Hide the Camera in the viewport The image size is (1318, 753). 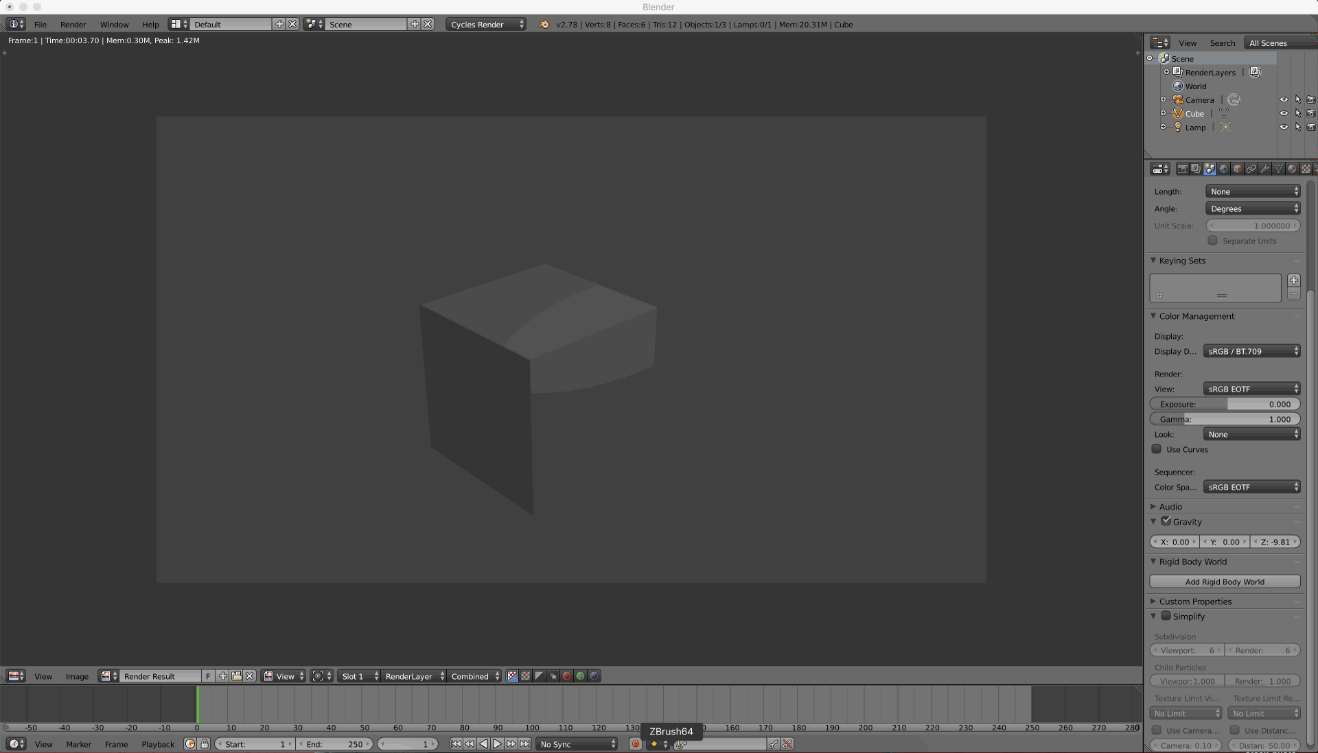pyautogui.click(x=1284, y=99)
